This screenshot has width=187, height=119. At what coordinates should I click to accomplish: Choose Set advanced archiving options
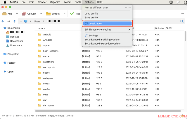102,40
